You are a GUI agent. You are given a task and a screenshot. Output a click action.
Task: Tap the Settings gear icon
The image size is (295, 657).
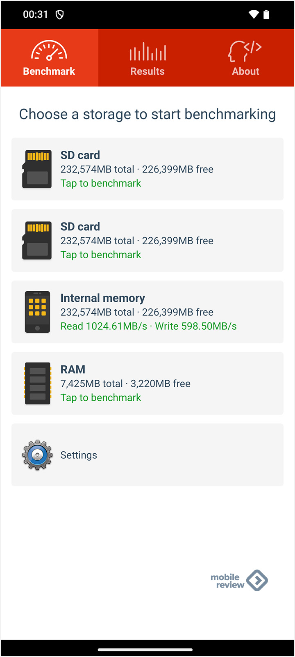tap(37, 455)
